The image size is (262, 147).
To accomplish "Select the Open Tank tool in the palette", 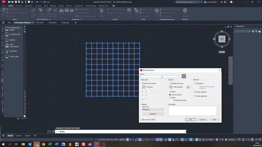I will pos(12,57).
